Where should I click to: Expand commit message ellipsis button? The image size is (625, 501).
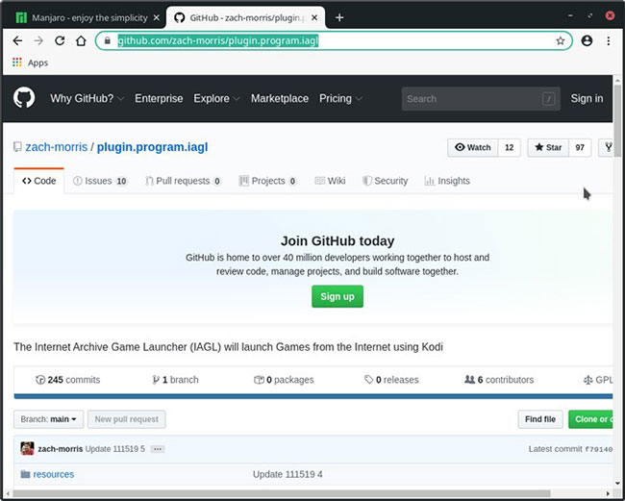coord(158,449)
